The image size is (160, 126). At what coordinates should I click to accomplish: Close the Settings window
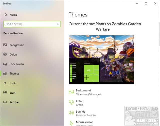click(x=155, y=3)
